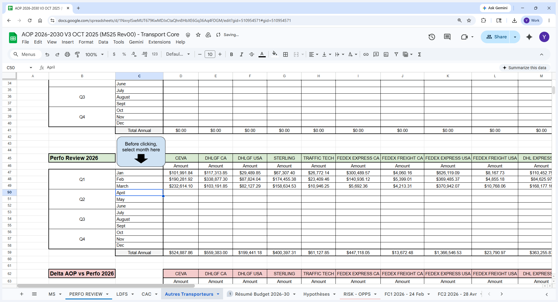Add a new sheet
This screenshot has height=302, width=558.
pyautogui.click(x=22, y=294)
